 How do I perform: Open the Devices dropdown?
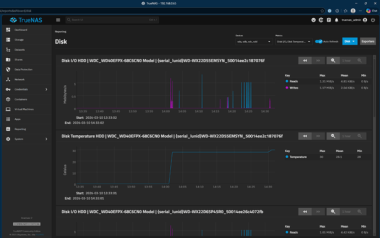tap(254, 42)
